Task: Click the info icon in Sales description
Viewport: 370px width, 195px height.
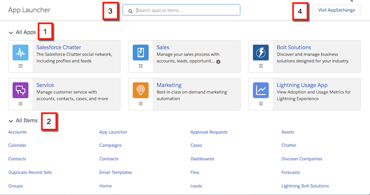Action: [218, 62]
